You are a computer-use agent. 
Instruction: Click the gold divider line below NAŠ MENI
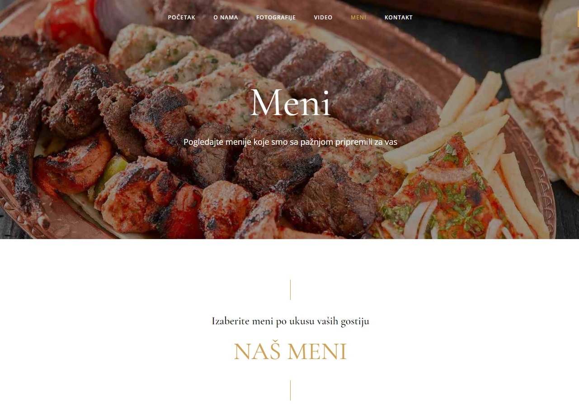290,390
